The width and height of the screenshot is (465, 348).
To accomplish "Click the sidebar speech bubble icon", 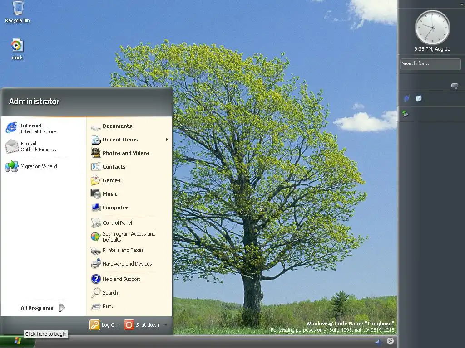I will tap(455, 86).
